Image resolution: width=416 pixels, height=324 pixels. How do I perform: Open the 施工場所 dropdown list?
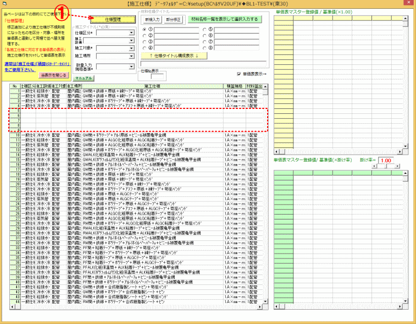[132, 56]
